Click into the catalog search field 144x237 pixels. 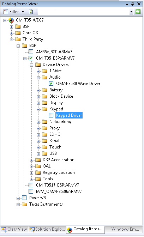point(83,12)
